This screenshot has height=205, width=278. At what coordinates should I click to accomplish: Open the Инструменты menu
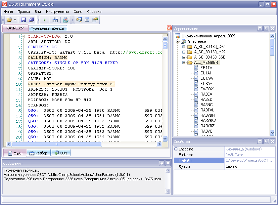57,12
